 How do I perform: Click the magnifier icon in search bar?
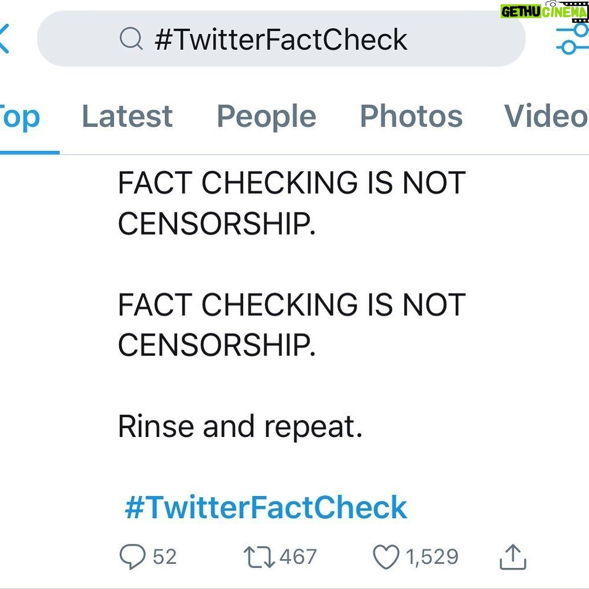click(x=131, y=39)
